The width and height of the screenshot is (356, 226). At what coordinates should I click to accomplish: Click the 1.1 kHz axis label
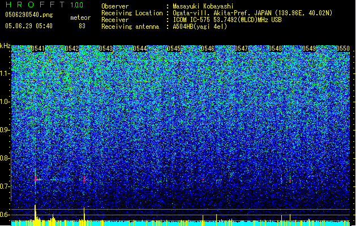click(5, 73)
